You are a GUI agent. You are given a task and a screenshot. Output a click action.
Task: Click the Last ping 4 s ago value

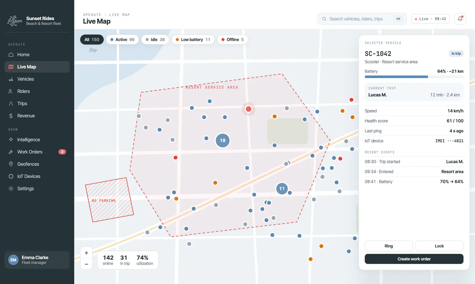pyautogui.click(x=456, y=131)
